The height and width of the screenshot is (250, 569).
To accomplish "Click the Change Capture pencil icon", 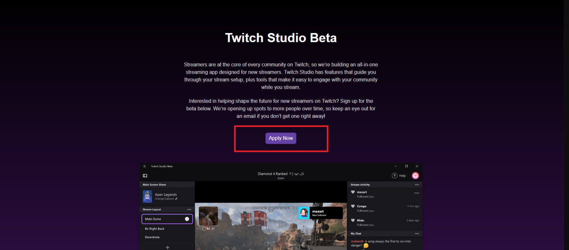I will [x=176, y=198].
